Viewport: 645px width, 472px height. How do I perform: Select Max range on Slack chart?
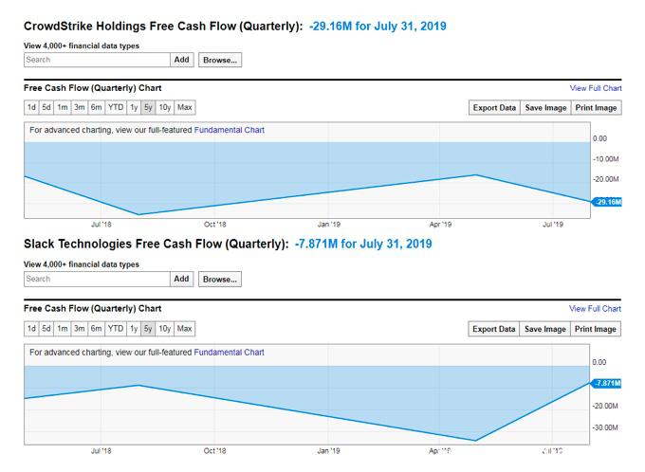pos(185,329)
